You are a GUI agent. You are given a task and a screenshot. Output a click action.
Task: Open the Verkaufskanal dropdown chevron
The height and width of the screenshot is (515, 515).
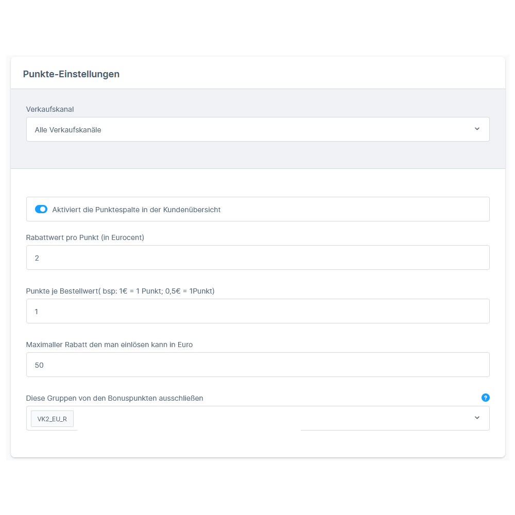tap(477, 129)
